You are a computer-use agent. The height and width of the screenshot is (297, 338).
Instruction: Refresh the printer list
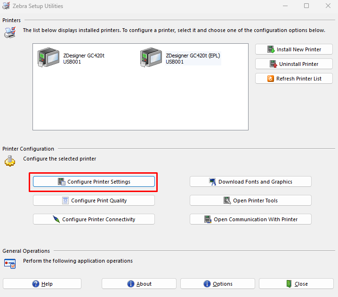294,79
